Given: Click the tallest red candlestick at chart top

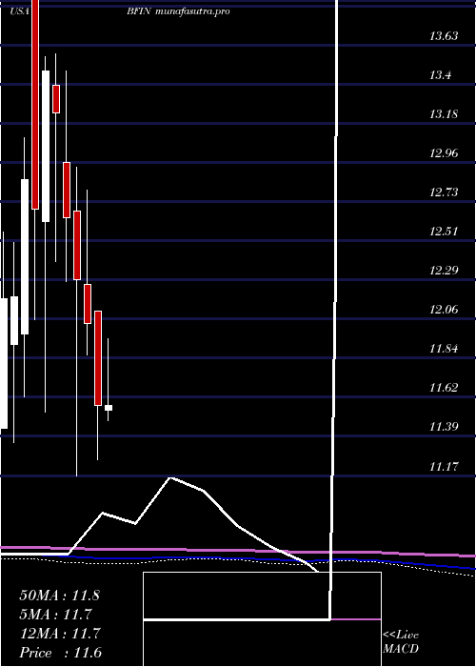Looking at the screenshot, I should tap(35, 105).
